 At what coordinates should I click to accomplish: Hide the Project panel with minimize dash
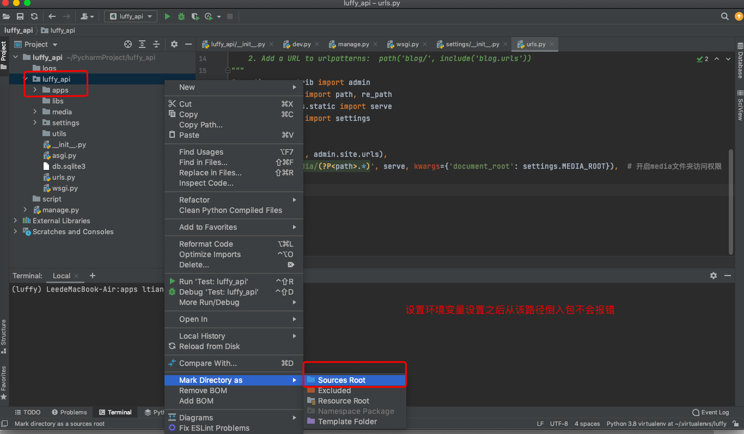(x=188, y=44)
